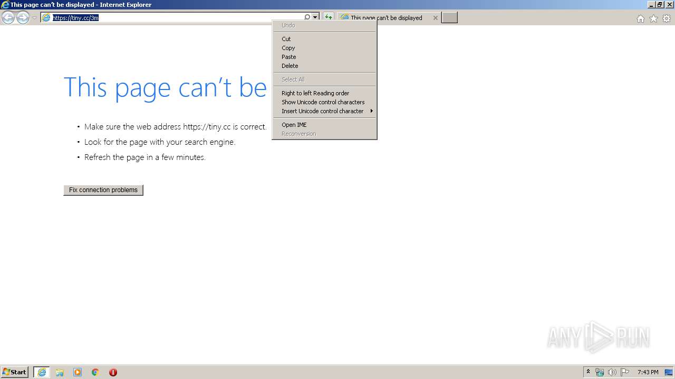Launch Google Chrome from the taskbar

pyautogui.click(x=95, y=372)
